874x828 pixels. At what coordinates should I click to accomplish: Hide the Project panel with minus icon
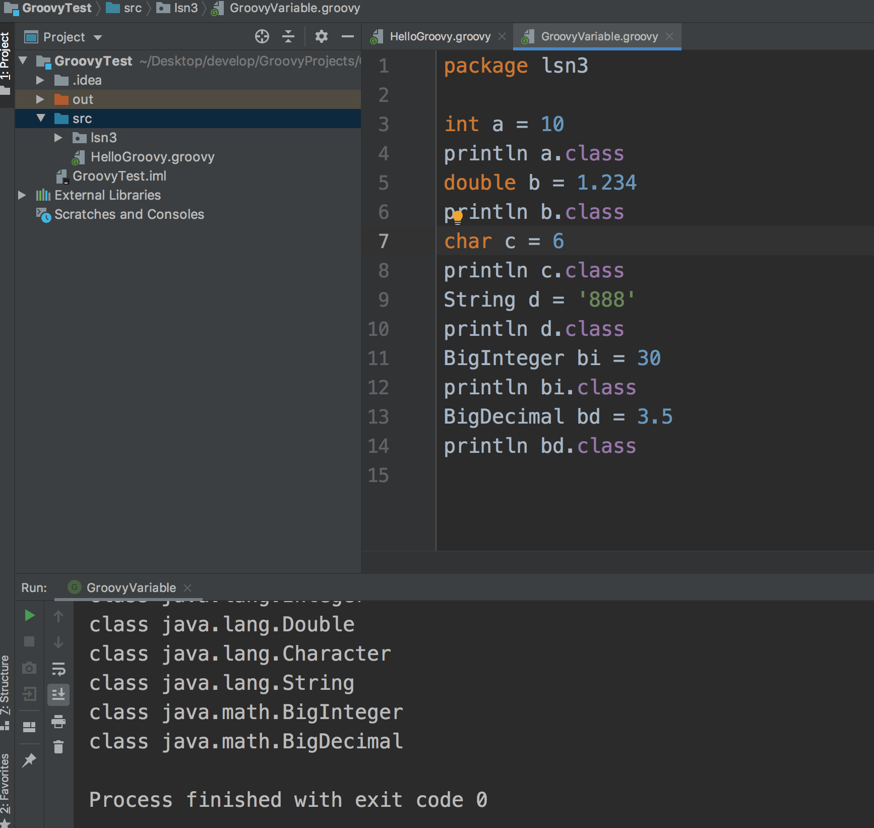click(x=348, y=37)
